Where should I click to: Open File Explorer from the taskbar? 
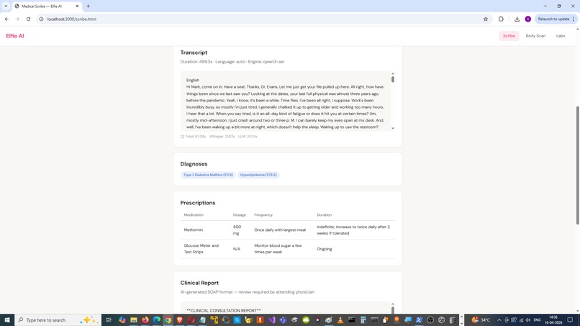[x=134, y=320]
